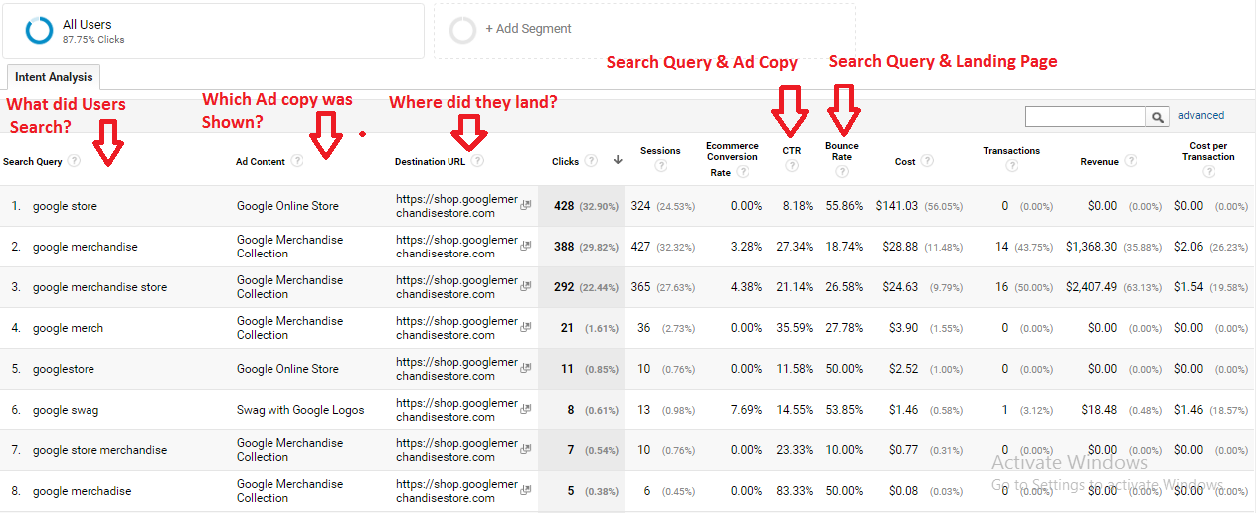Open the All Users segment box
The width and height of the screenshot is (1256, 513).
[213, 31]
